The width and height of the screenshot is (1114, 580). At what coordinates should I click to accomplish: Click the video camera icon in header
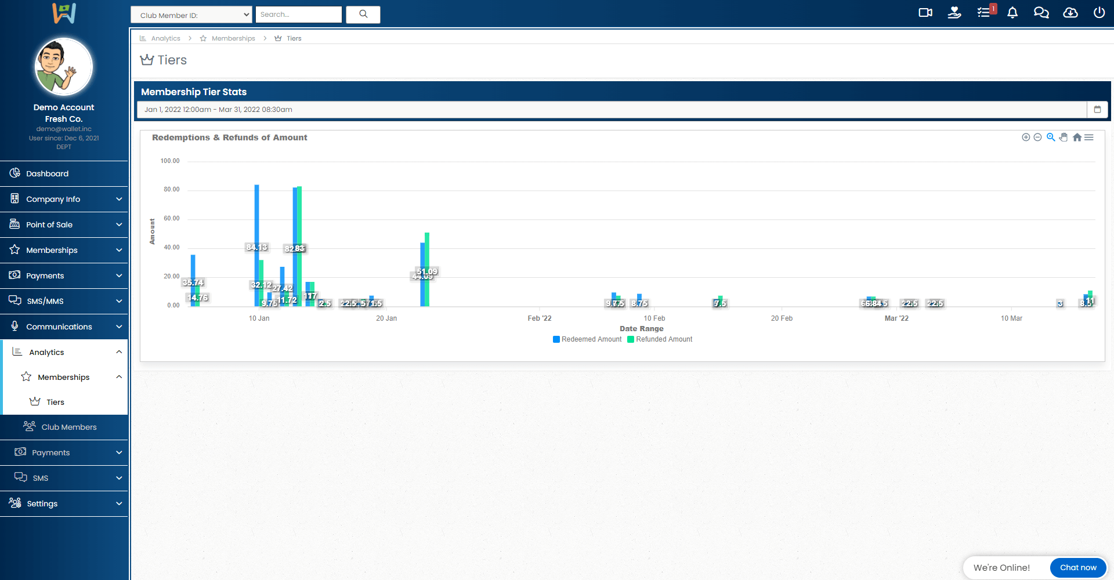pyautogui.click(x=925, y=13)
